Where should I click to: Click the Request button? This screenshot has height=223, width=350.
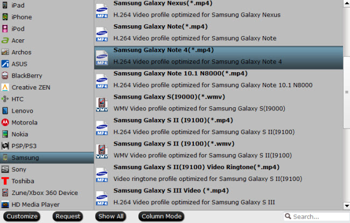(68, 217)
